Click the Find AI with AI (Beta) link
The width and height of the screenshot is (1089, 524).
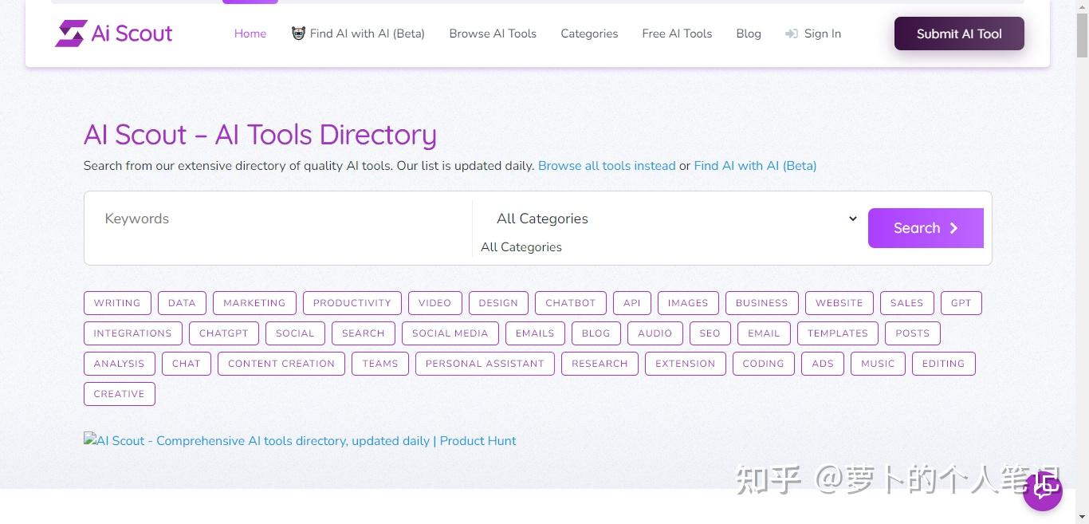coord(755,165)
